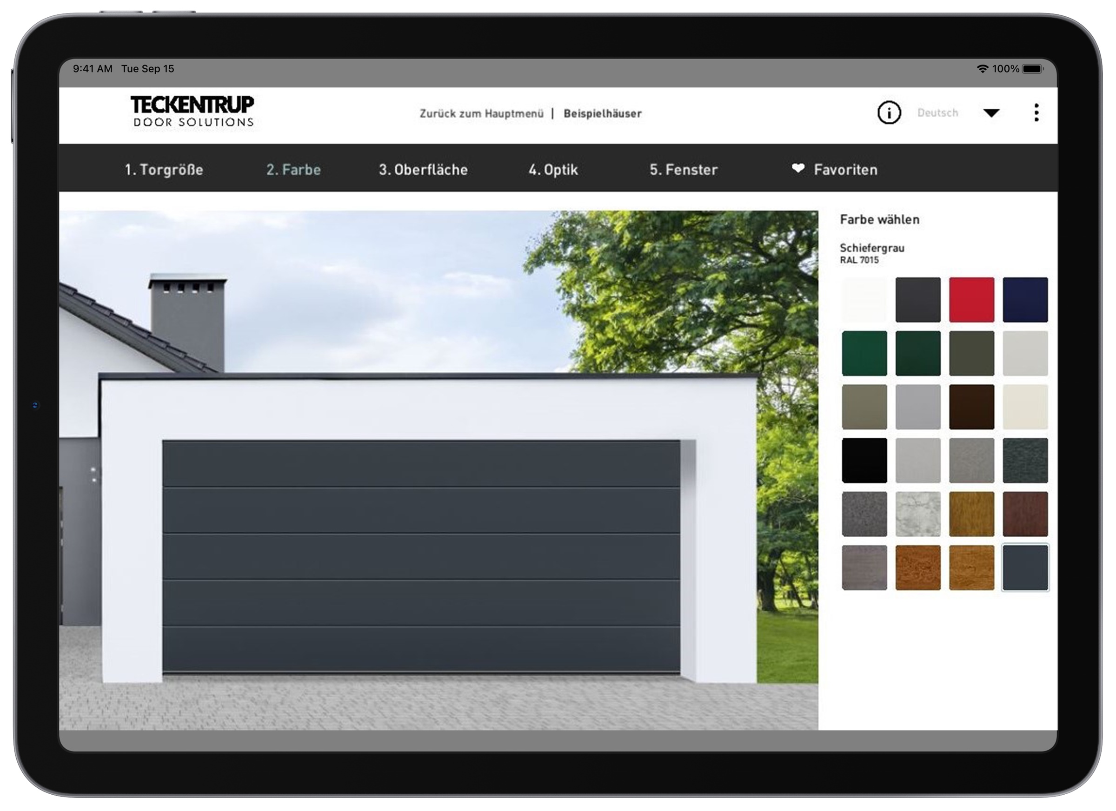Go to the 4. Optik step

553,170
